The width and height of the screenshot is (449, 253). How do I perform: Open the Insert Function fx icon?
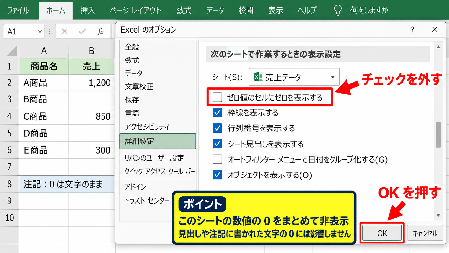100,32
